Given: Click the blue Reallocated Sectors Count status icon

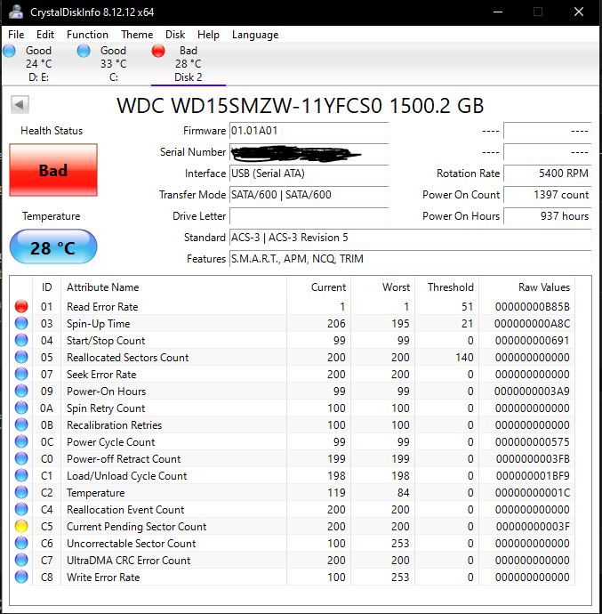Looking at the screenshot, I should [x=21, y=358].
